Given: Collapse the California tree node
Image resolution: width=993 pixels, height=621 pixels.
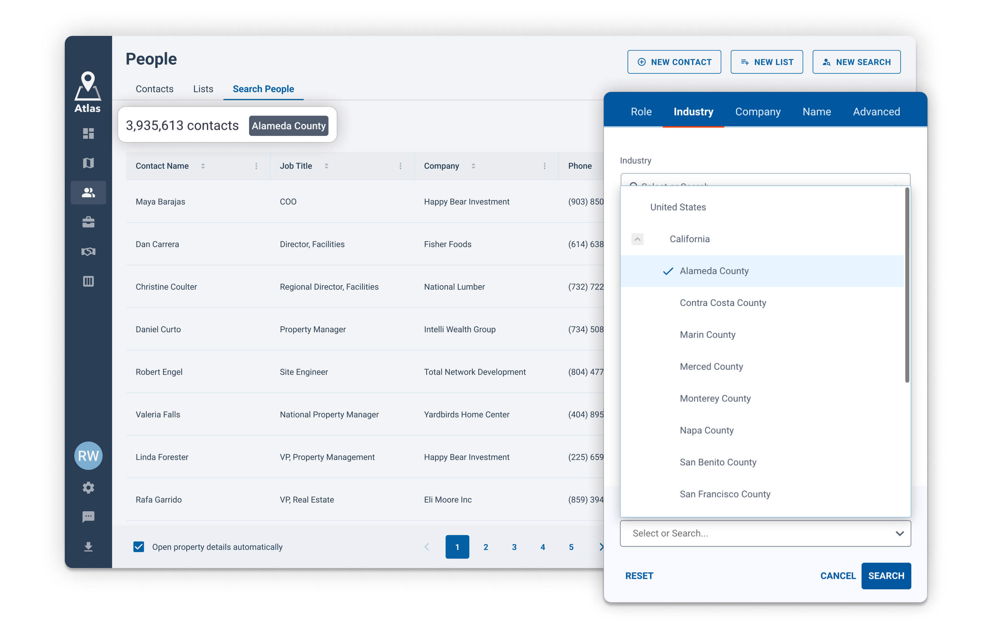Looking at the screenshot, I should coord(637,239).
